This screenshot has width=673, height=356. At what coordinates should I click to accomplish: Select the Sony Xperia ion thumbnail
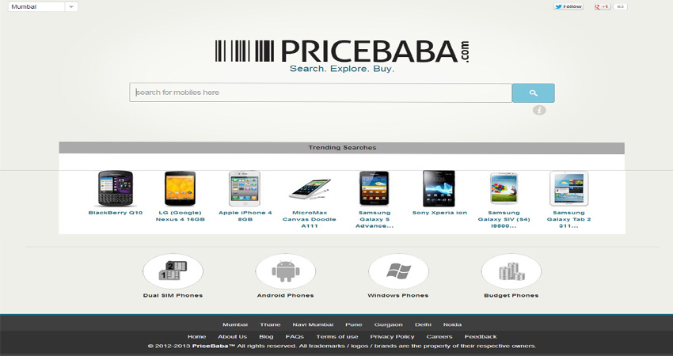439,188
